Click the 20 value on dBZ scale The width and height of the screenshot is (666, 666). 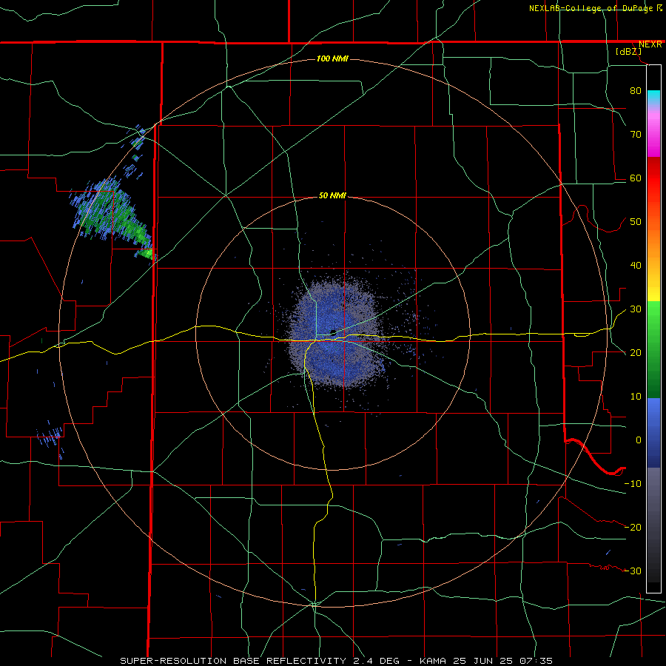[636, 352]
